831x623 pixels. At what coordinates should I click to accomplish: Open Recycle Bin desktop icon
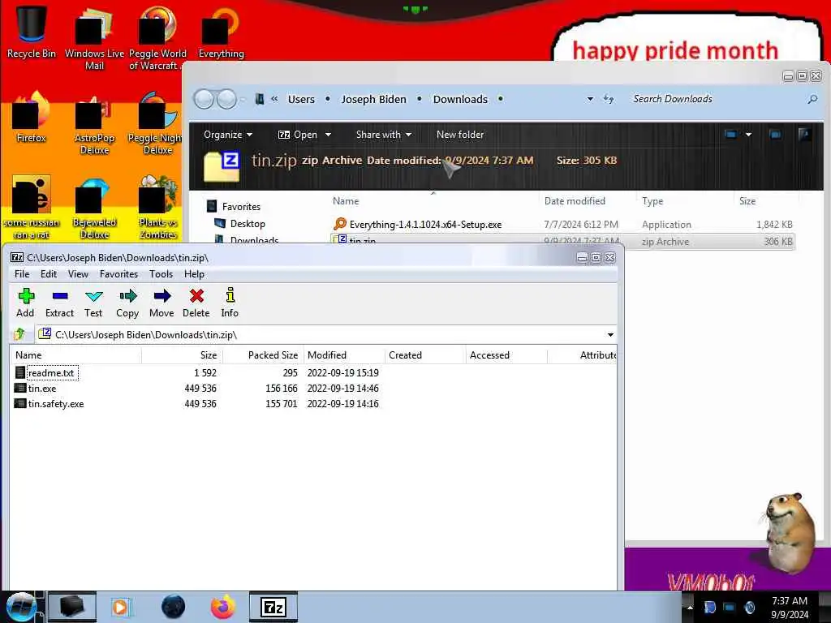tap(32, 32)
